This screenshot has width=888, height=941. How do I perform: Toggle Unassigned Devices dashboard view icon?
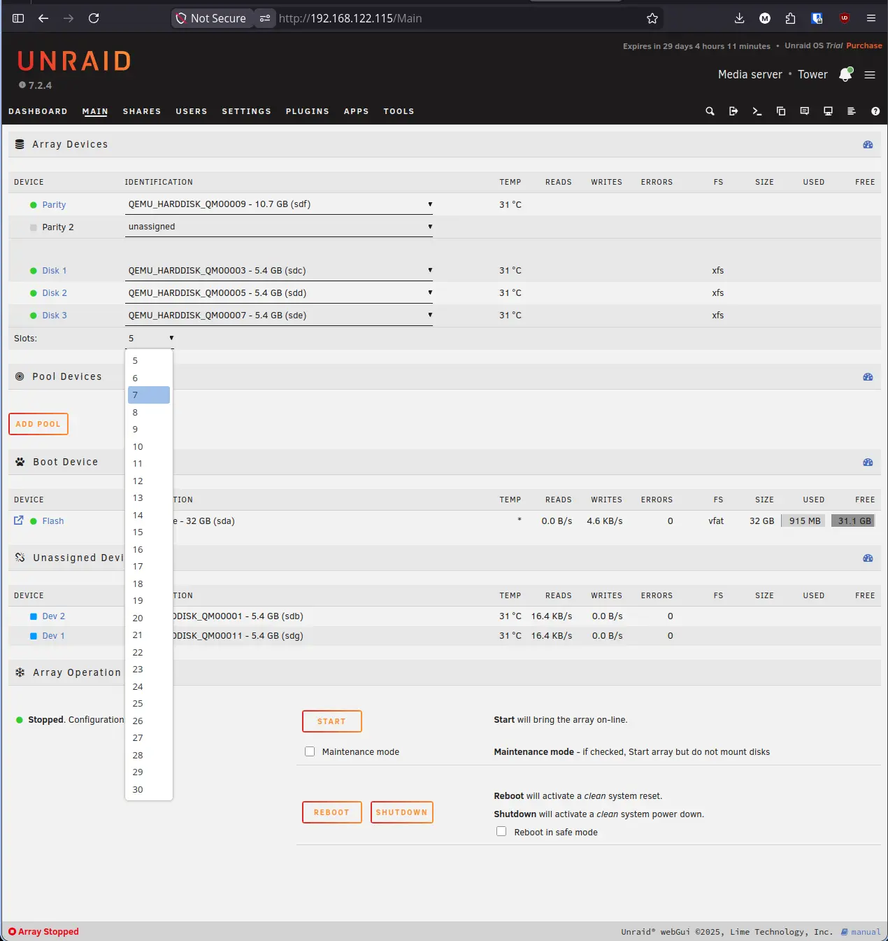(868, 558)
